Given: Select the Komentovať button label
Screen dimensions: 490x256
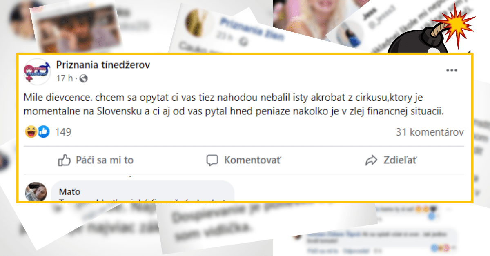Looking at the screenshot, I should point(253,160).
